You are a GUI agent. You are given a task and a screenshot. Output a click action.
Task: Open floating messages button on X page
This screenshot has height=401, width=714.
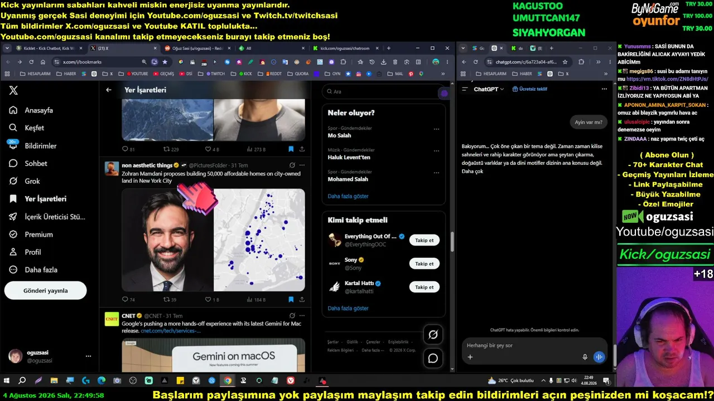(x=433, y=358)
